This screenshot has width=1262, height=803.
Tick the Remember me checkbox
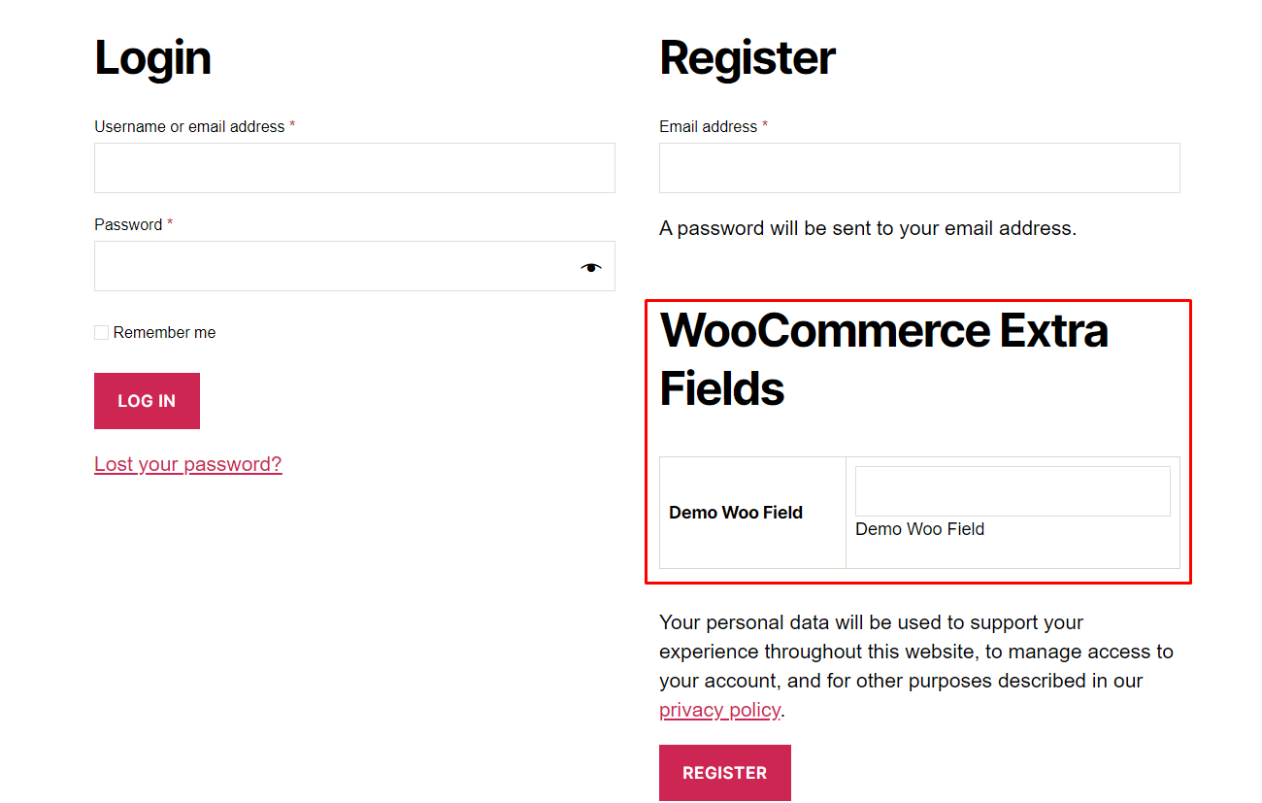click(x=101, y=332)
